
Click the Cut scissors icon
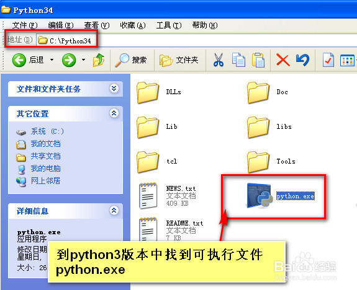(x=219, y=60)
